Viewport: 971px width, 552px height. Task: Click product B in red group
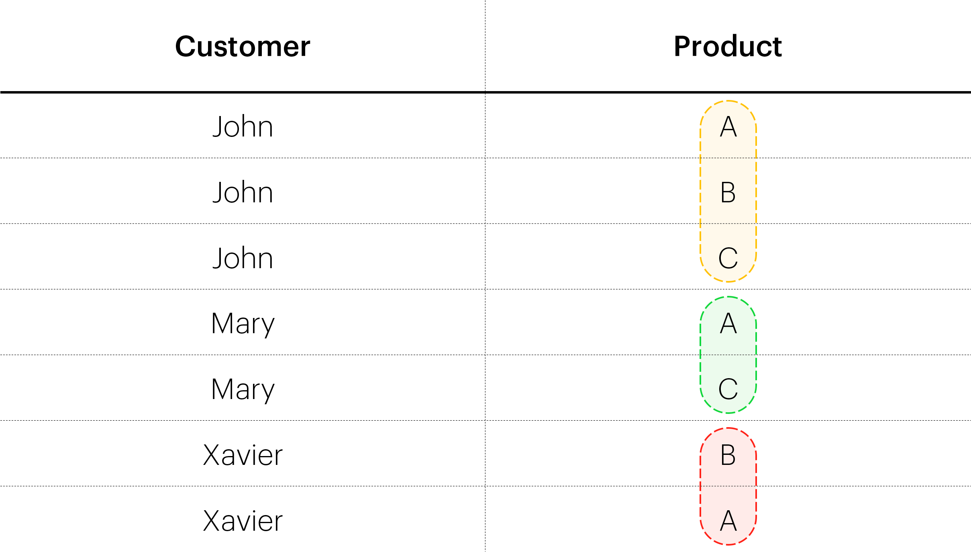coord(728,455)
